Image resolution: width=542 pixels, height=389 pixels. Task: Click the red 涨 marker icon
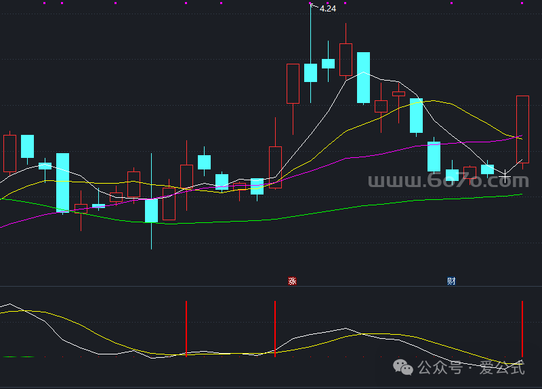pos(293,281)
